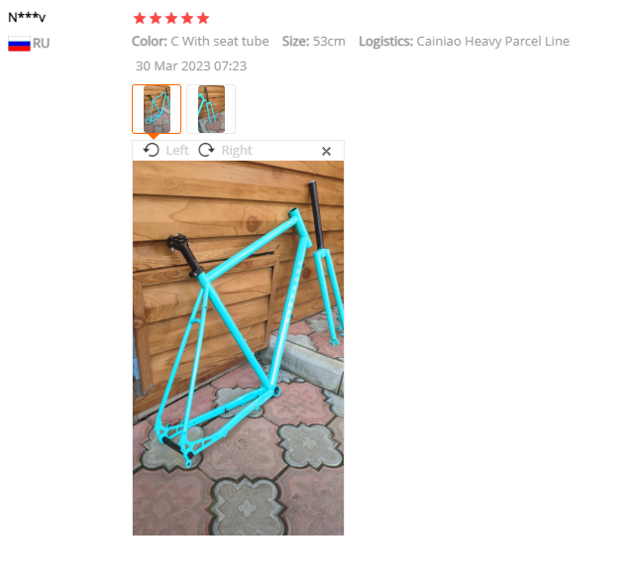
Task: Click the third red rating star
Action: [x=171, y=18]
